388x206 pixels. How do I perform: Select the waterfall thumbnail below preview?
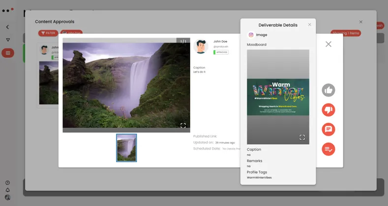(126, 148)
